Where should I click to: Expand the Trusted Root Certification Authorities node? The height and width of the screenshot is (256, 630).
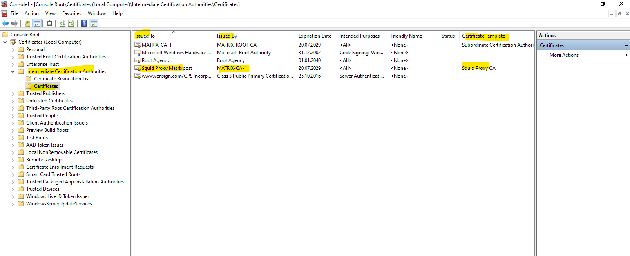(x=13, y=57)
